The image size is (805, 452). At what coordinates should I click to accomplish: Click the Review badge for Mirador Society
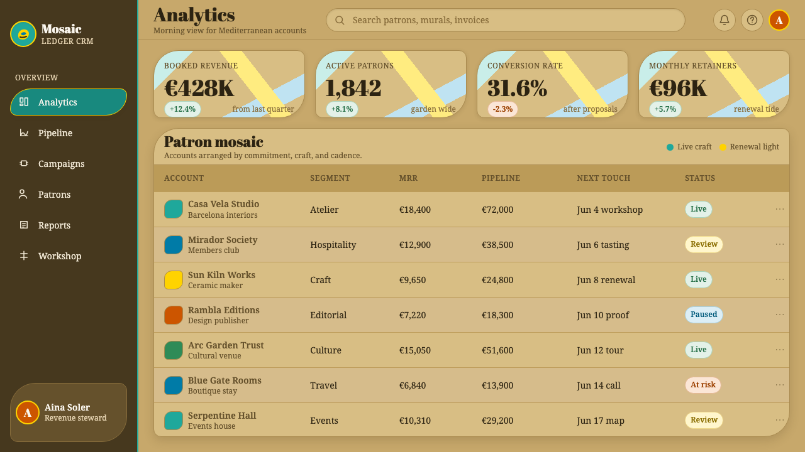[x=704, y=244]
